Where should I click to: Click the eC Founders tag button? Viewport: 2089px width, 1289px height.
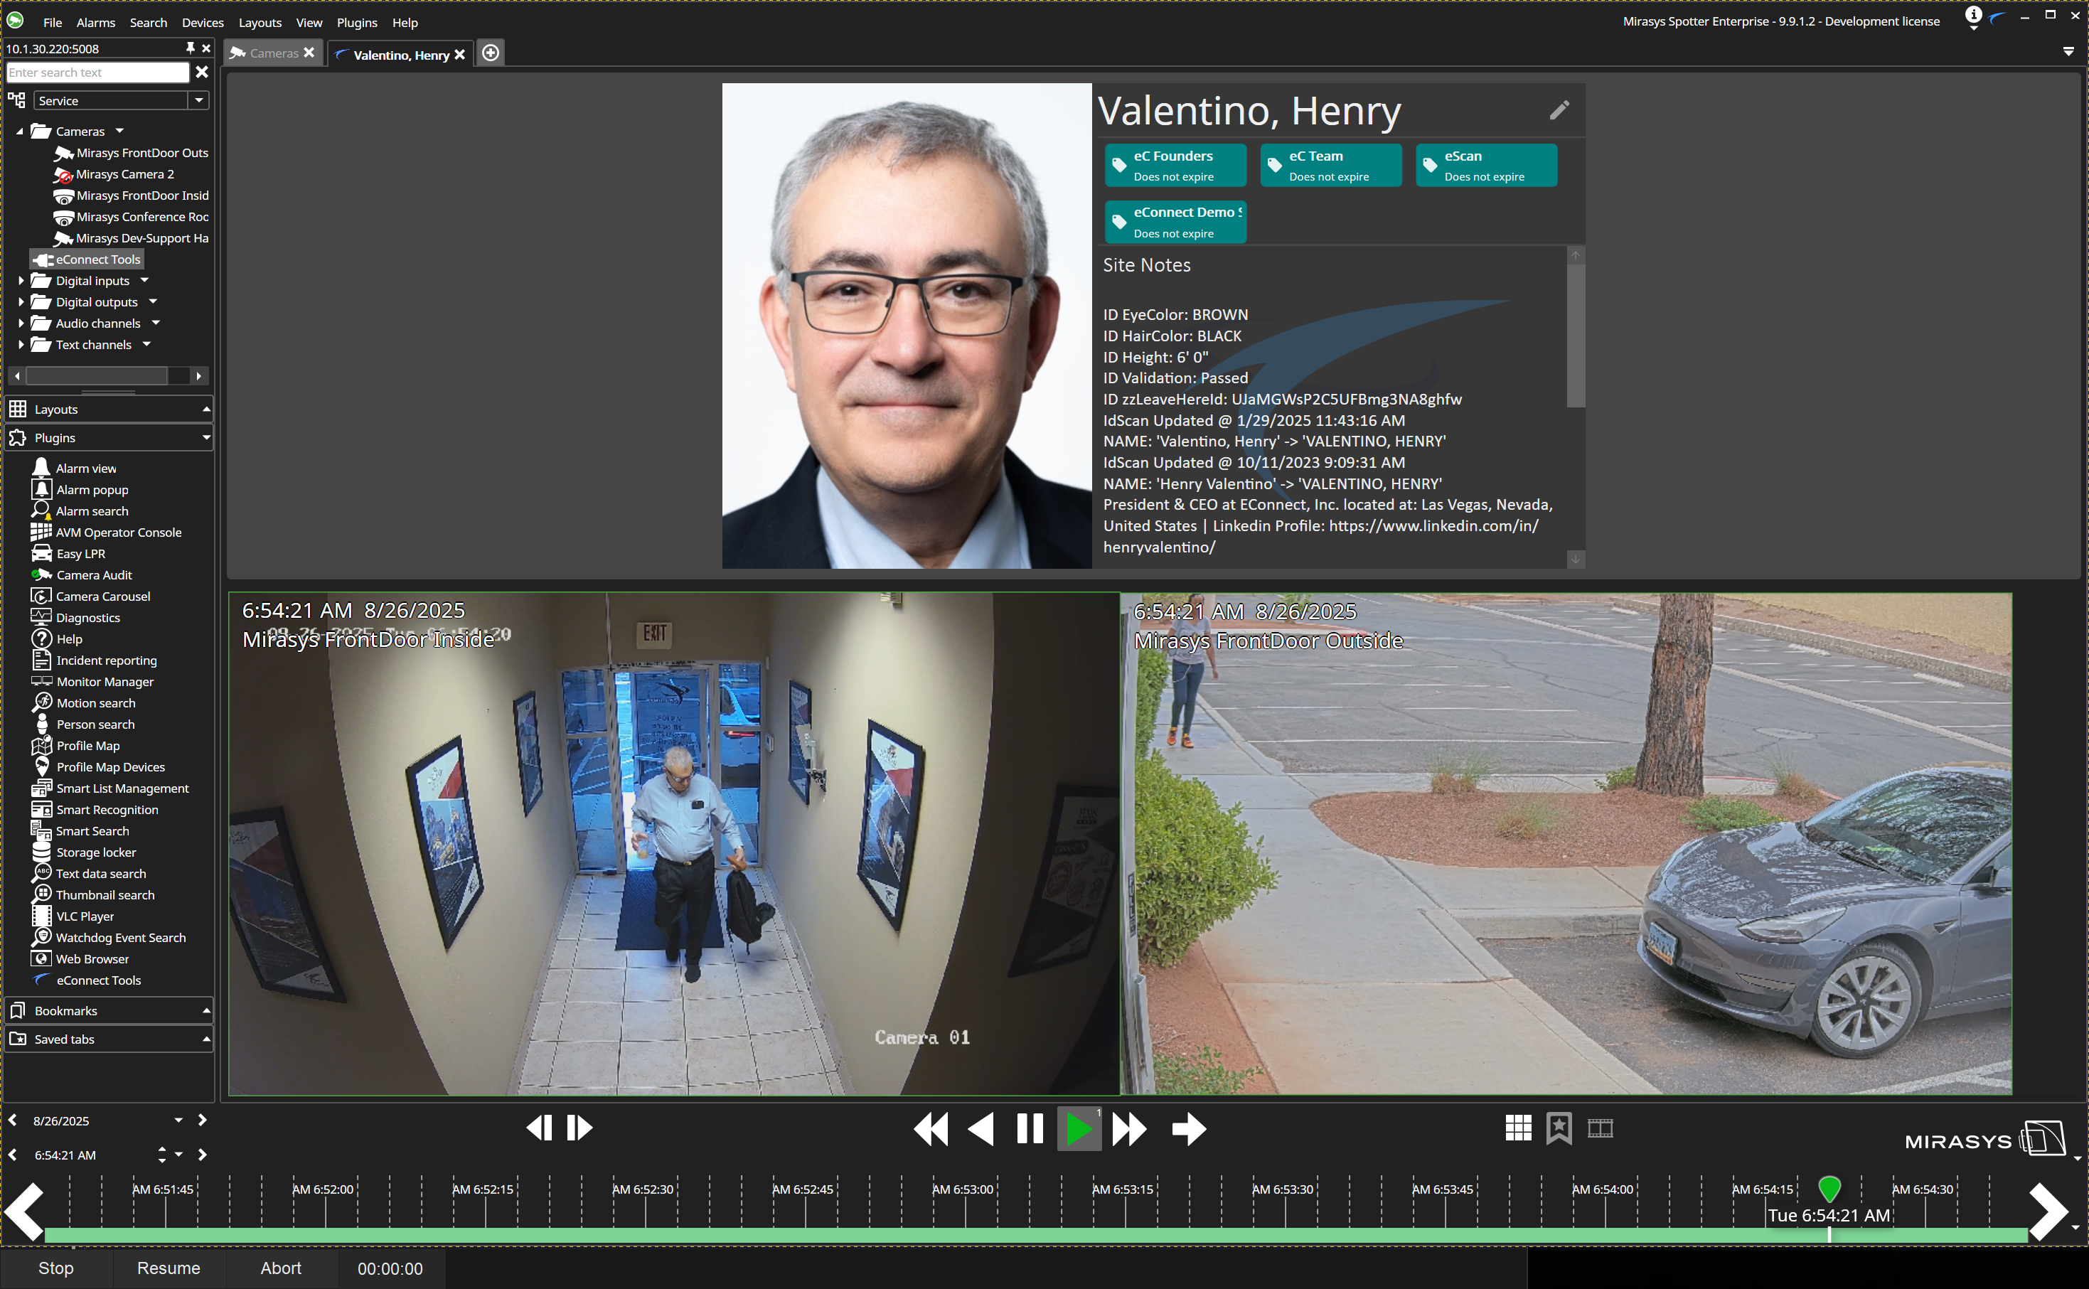click(1175, 166)
